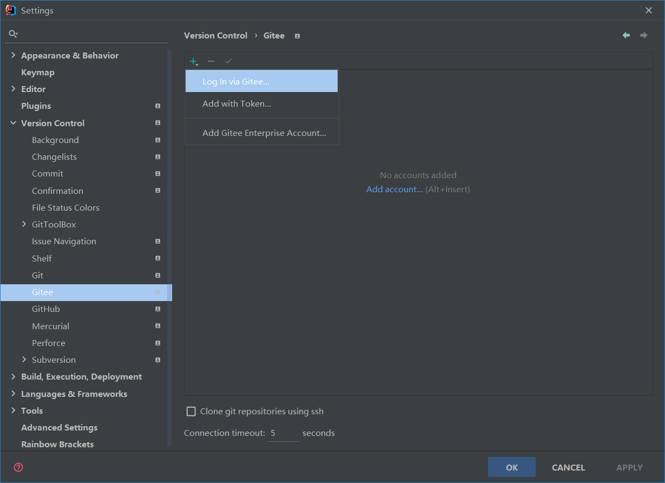Expand Build, Execution, Deployment section

coord(14,376)
